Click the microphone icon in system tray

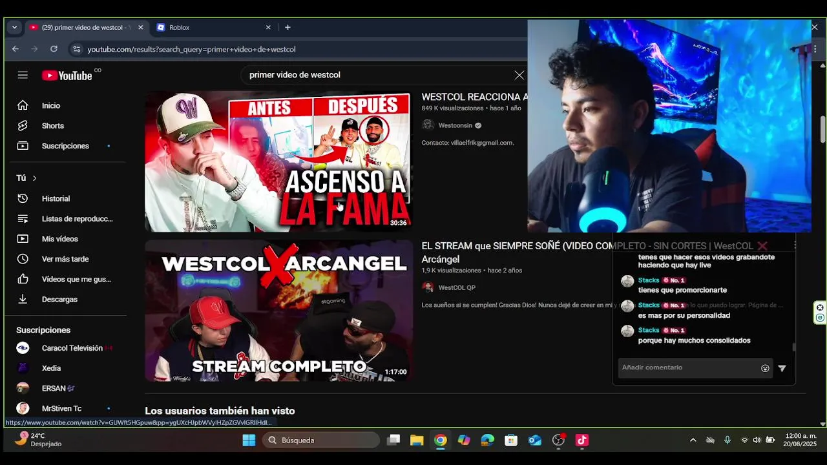pyautogui.click(x=728, y=440)
